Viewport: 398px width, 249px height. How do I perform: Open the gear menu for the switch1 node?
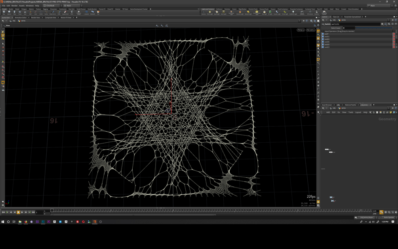click(x=382, y=24)
